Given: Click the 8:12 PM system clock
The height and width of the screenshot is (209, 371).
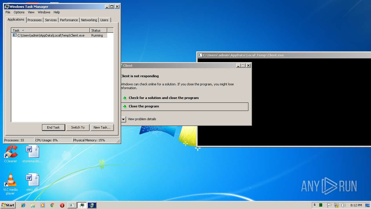Looking at the screenshot, I should point(356,205).
